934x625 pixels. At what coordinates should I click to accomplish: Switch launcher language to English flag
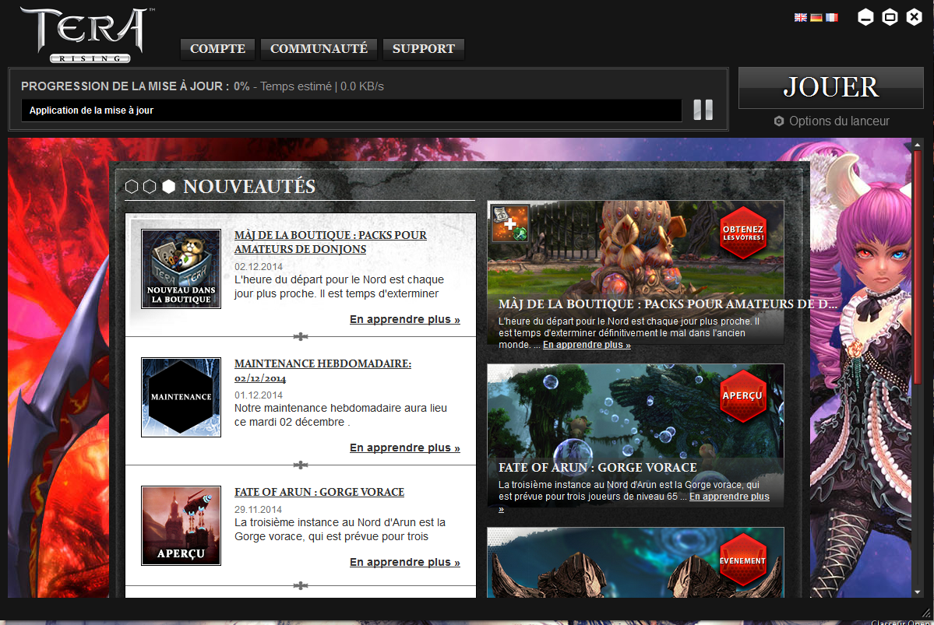800,17
